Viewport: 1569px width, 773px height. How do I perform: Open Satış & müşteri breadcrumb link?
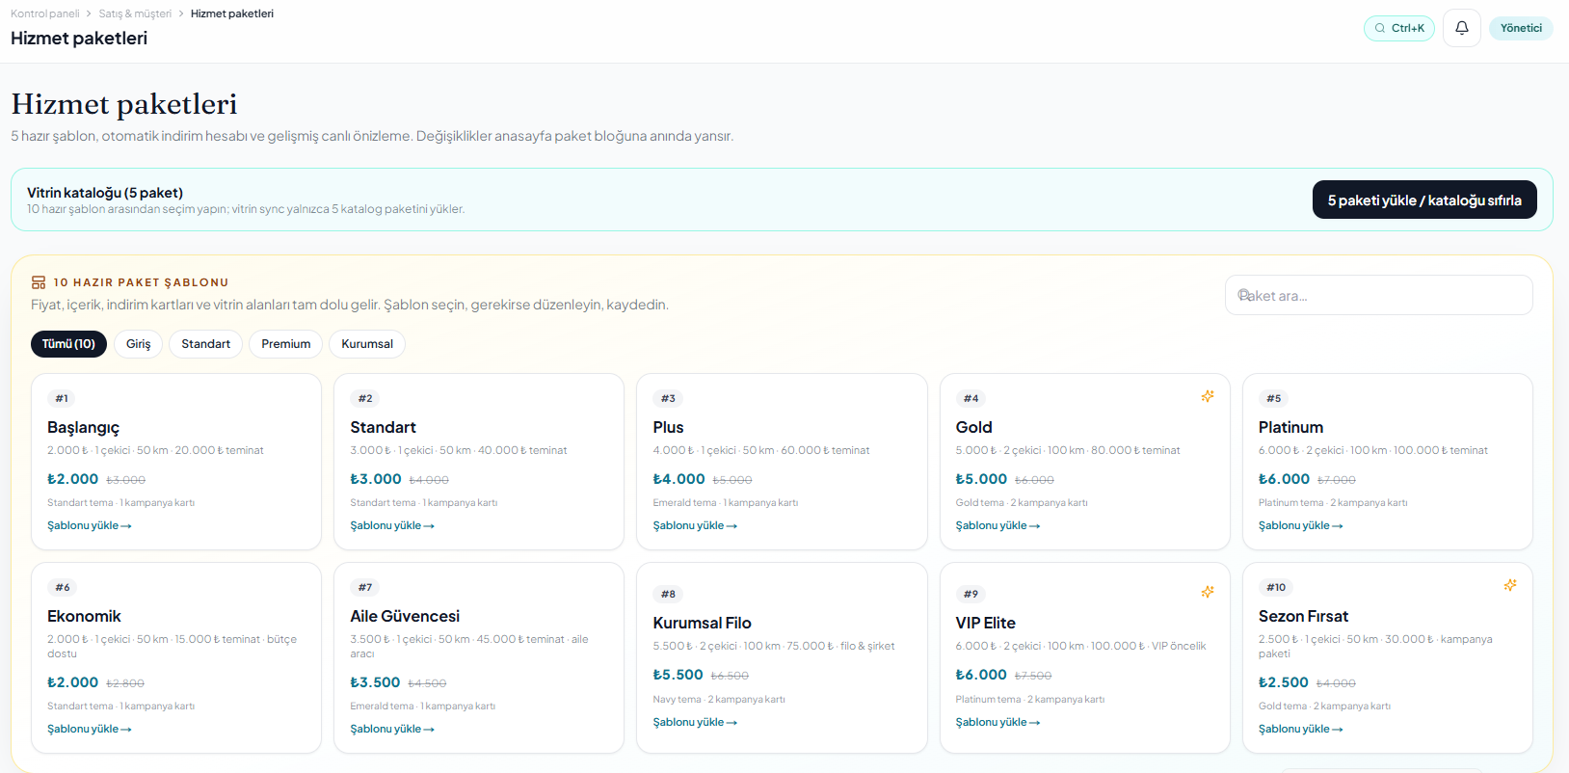click(x=135, y=13)
